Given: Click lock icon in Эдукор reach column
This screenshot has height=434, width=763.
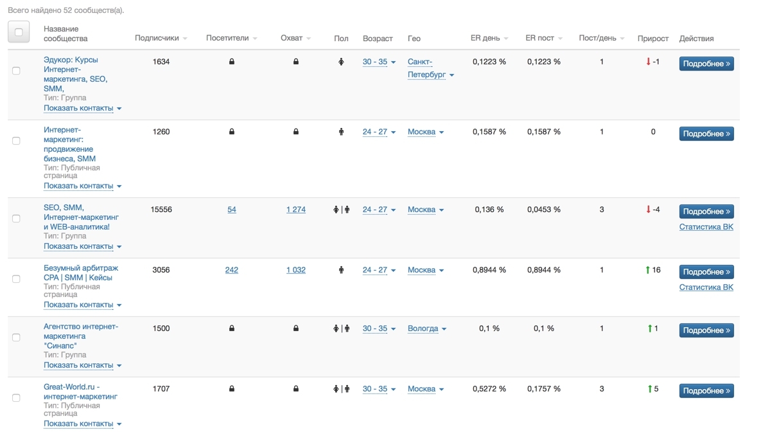Looking at the screenshot, I should click(x=295, y=62).
